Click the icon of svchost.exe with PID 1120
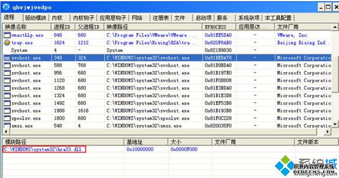 (7, 81)
